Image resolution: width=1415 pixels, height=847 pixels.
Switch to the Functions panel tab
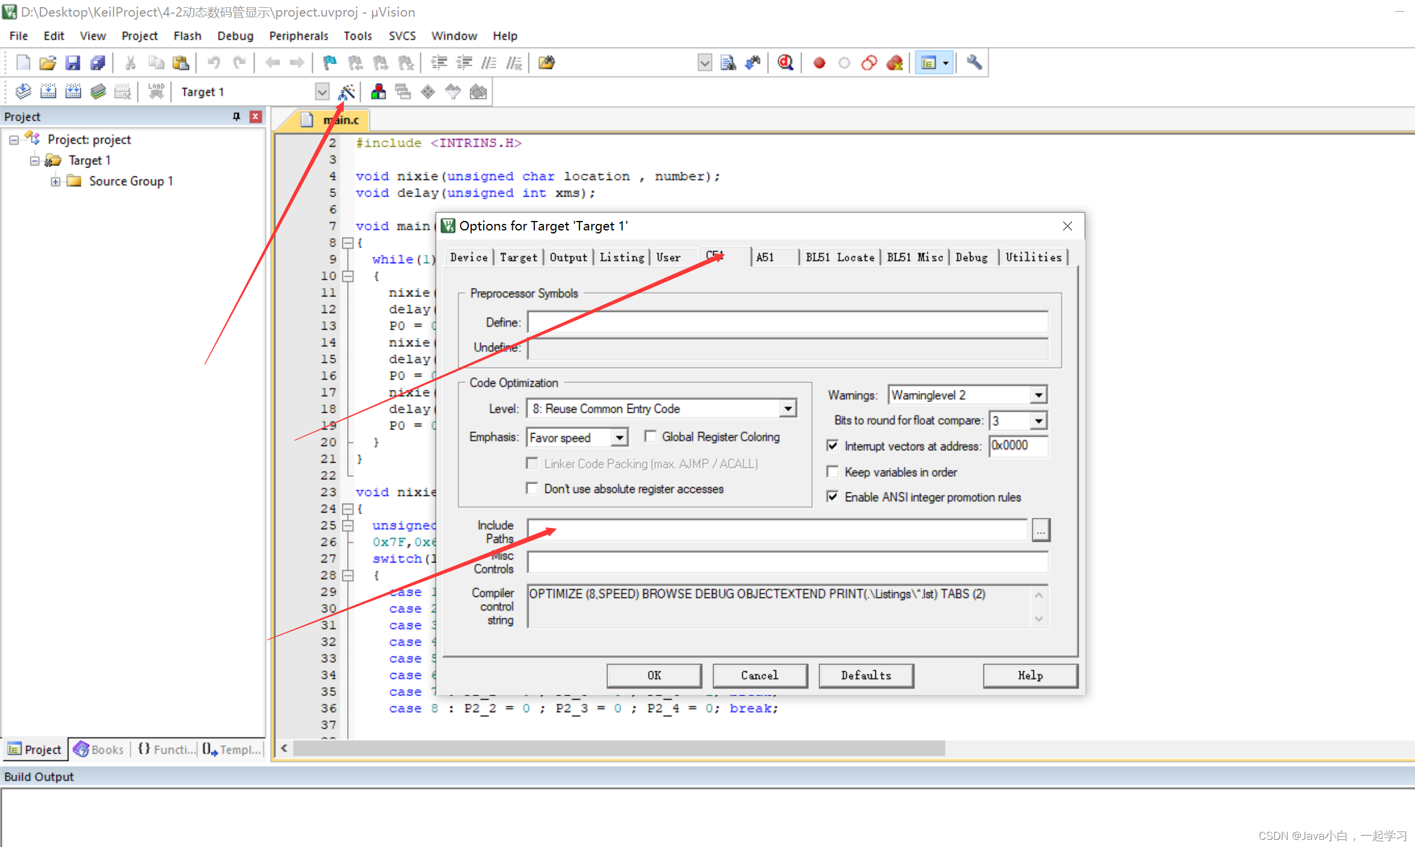[166, 750]
